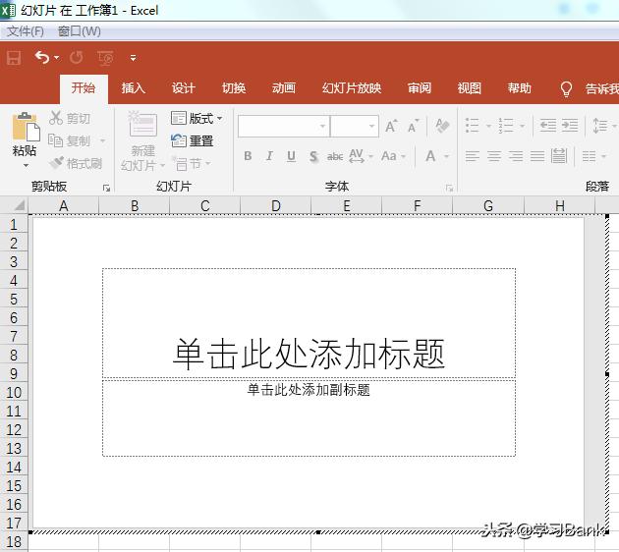Switch to the 插入 ribbon tab
619x552 pixels.
tap(134, 87)
